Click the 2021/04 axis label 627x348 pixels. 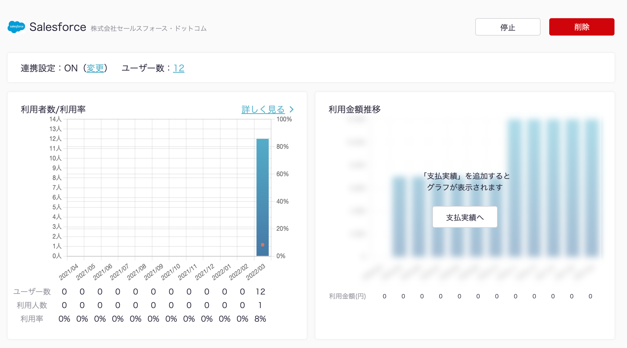(x=69, y=272)
